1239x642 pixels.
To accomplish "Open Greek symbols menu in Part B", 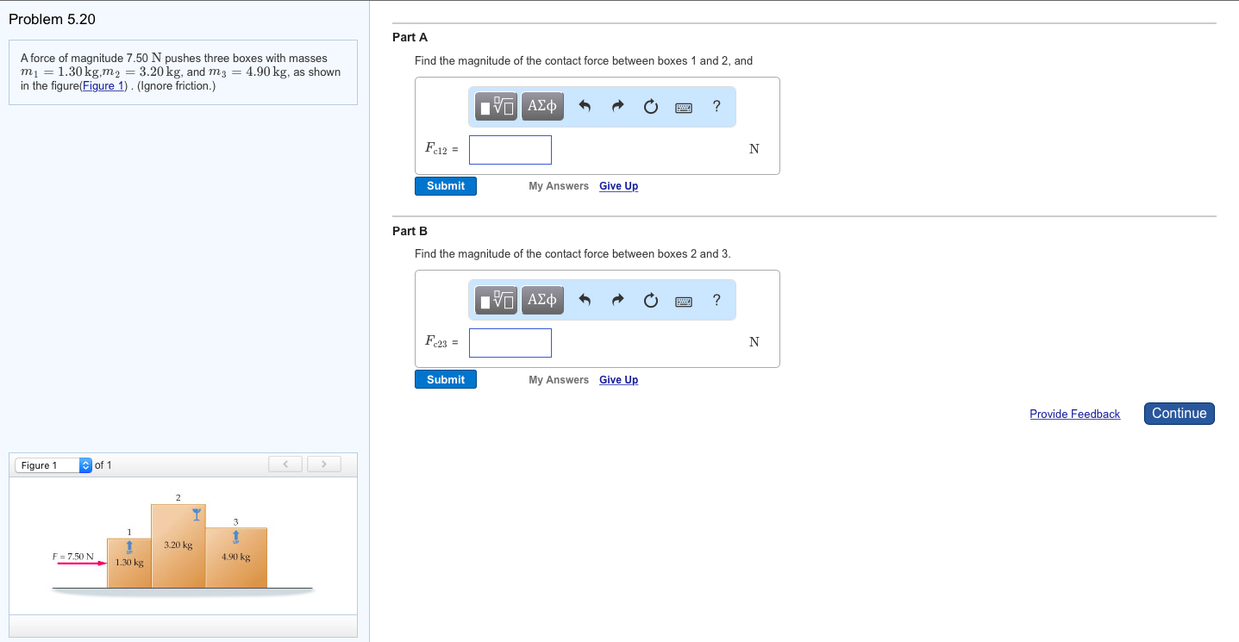I will pos(542,300).
